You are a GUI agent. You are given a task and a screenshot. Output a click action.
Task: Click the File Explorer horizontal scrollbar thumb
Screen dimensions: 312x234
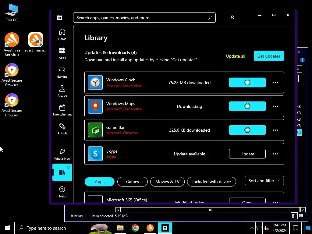pos(210,210)
